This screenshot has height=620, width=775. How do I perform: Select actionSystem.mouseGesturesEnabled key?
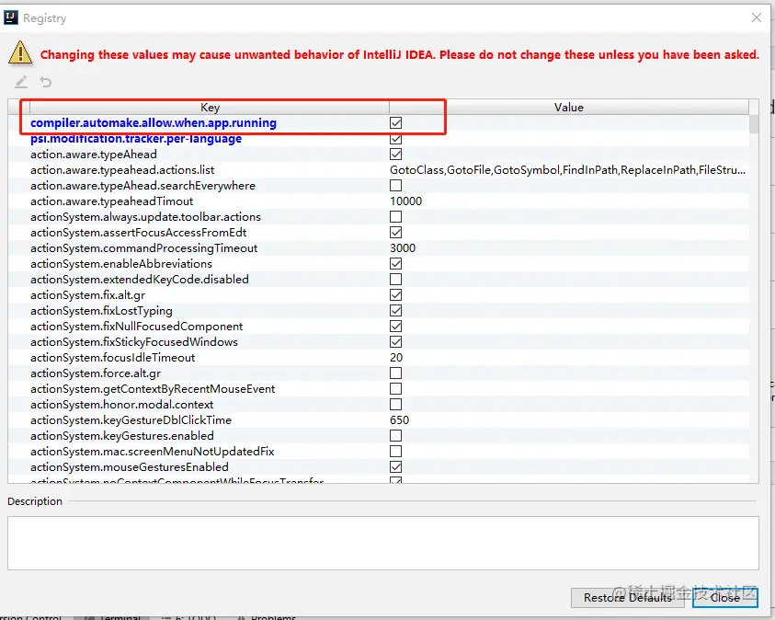[130, 467]
